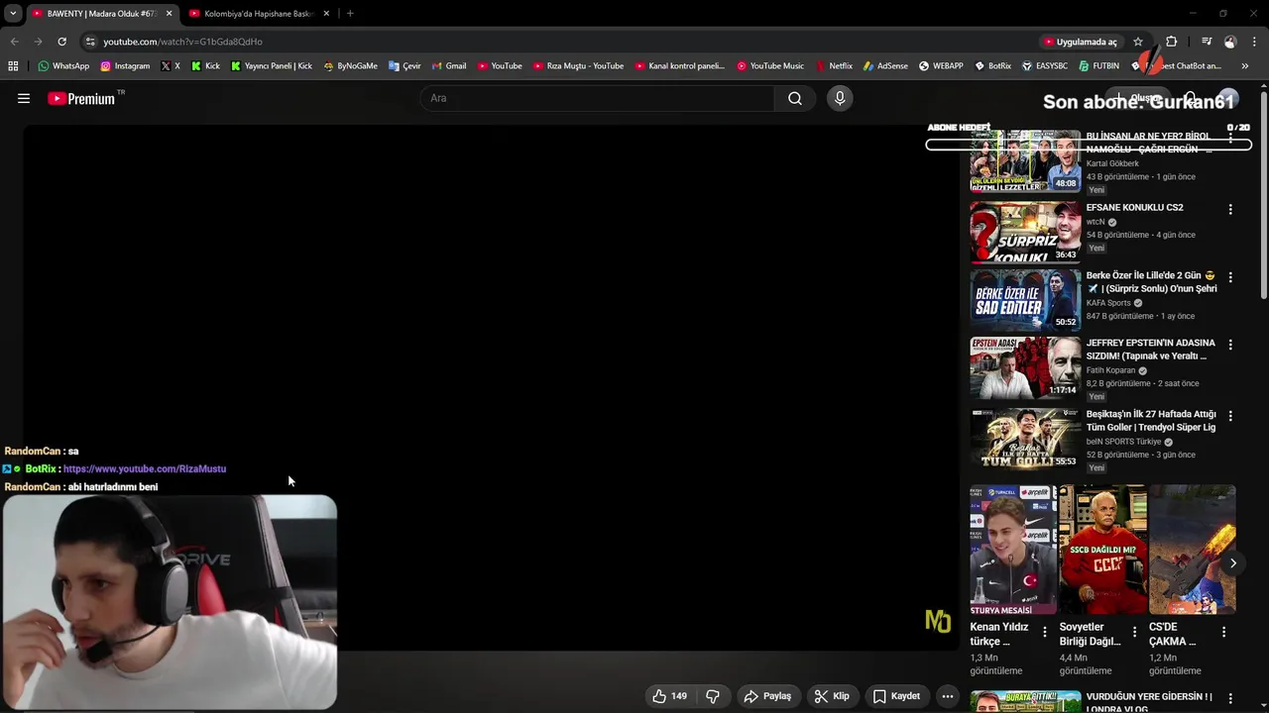Open EFSANE KONUKLU CS2 thumbnail
The height and width of the screenshot is (713, 1269).
click(x=1025, y=232)
